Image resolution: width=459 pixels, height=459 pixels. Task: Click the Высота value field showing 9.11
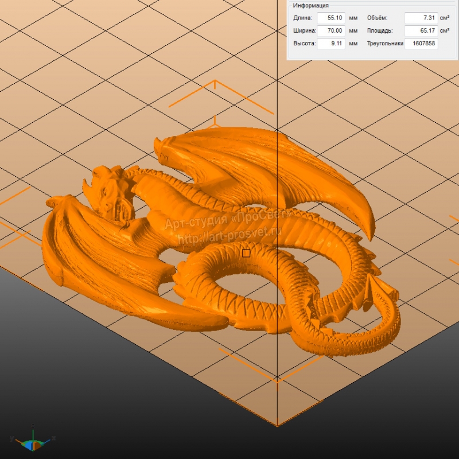pyautogui.click(x=330, y=44)
